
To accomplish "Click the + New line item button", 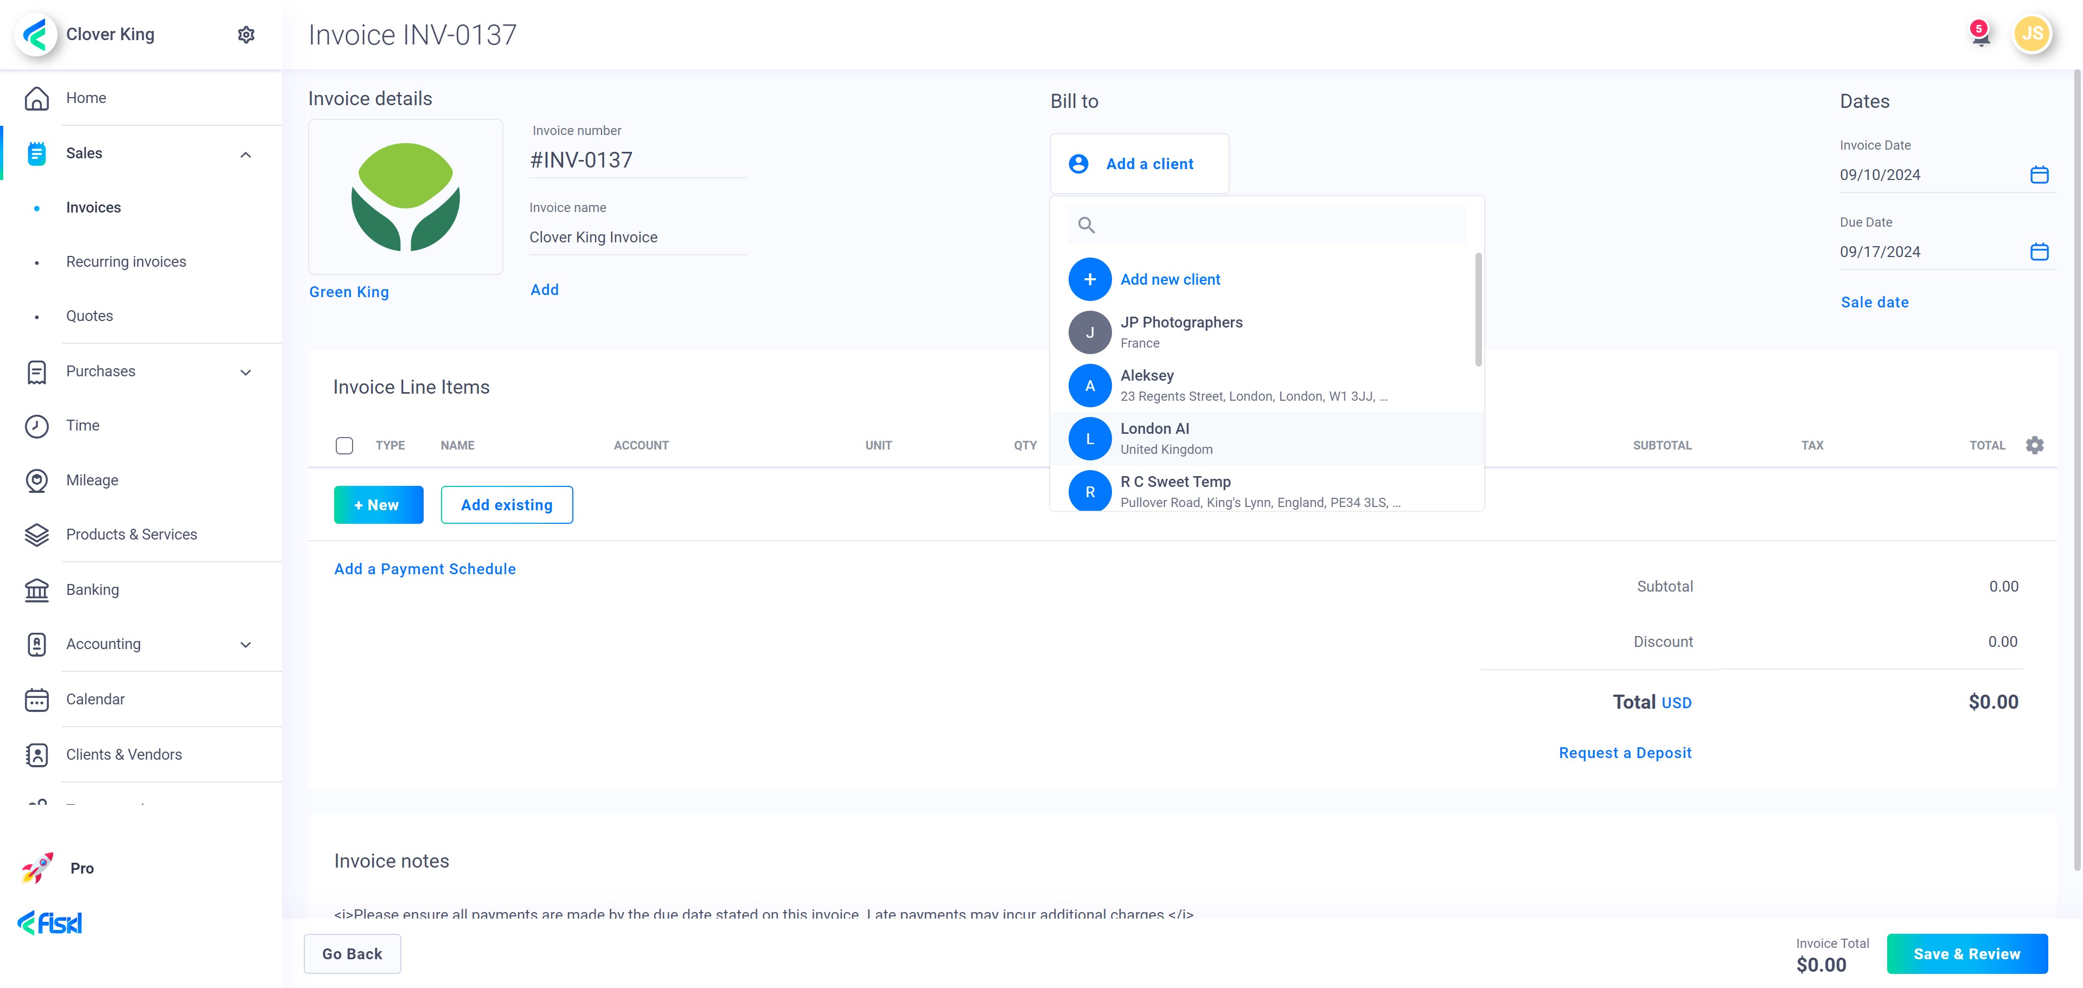I will click(x=379, y=504).
